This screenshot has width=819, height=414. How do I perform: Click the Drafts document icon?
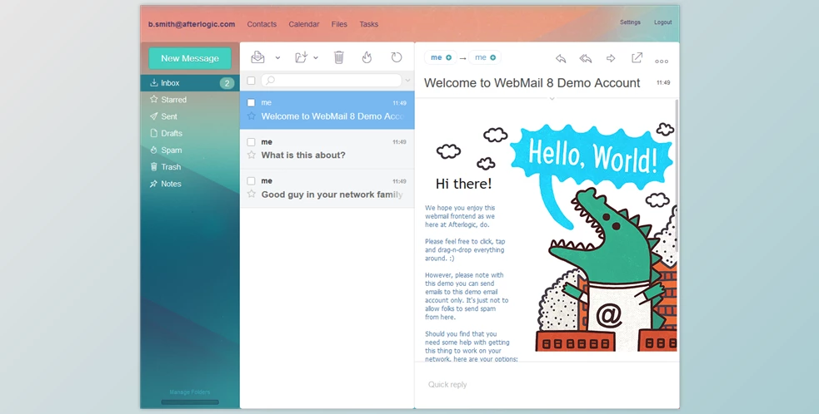[153, 133]
